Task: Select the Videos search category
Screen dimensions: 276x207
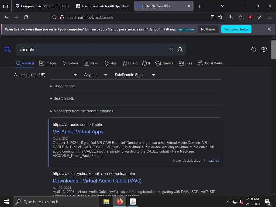Action: [x=70, y=63]
